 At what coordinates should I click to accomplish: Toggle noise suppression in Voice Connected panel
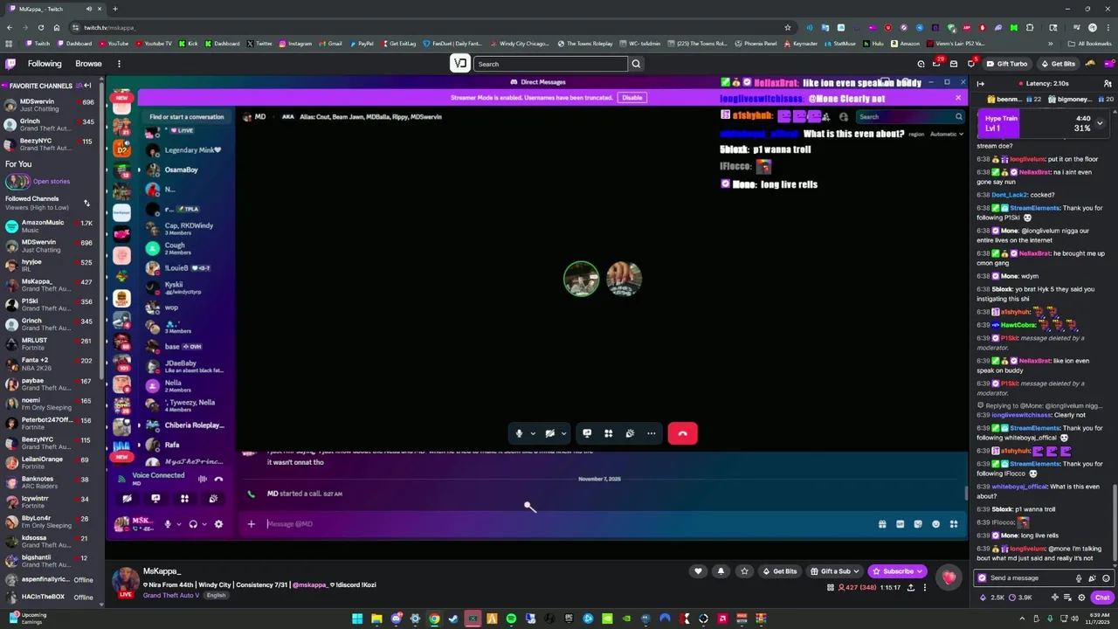point(203,479)
